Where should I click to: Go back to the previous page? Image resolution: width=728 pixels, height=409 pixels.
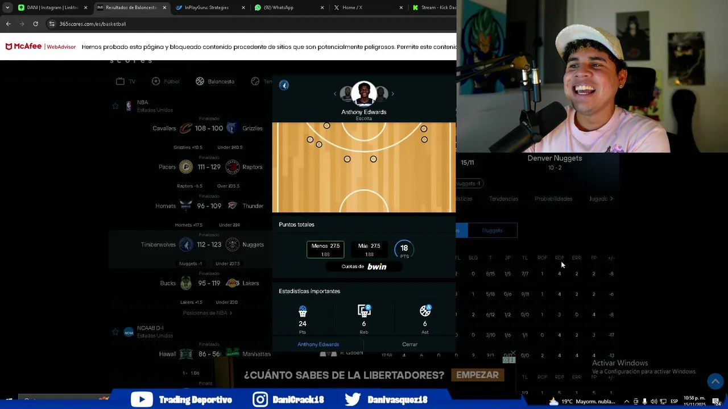8,24
